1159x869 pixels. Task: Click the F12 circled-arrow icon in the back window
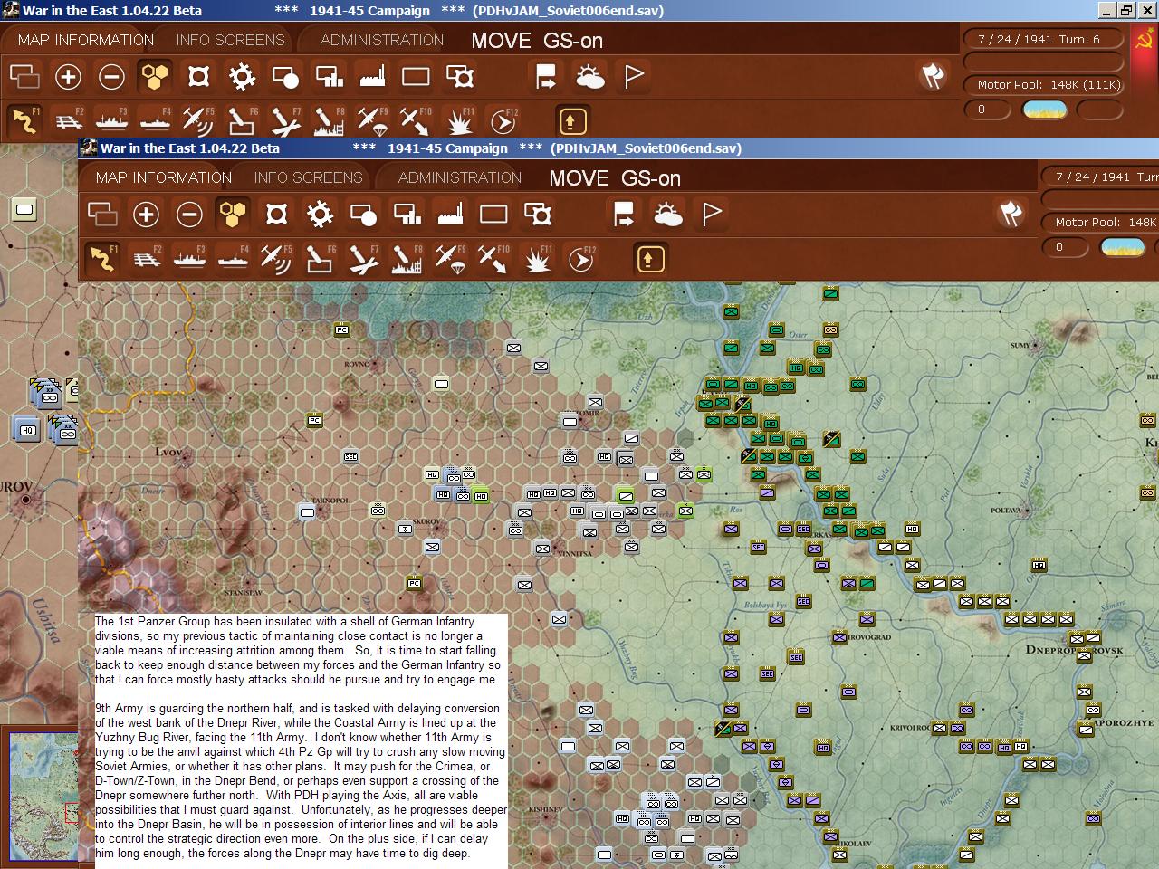(503, 120)
